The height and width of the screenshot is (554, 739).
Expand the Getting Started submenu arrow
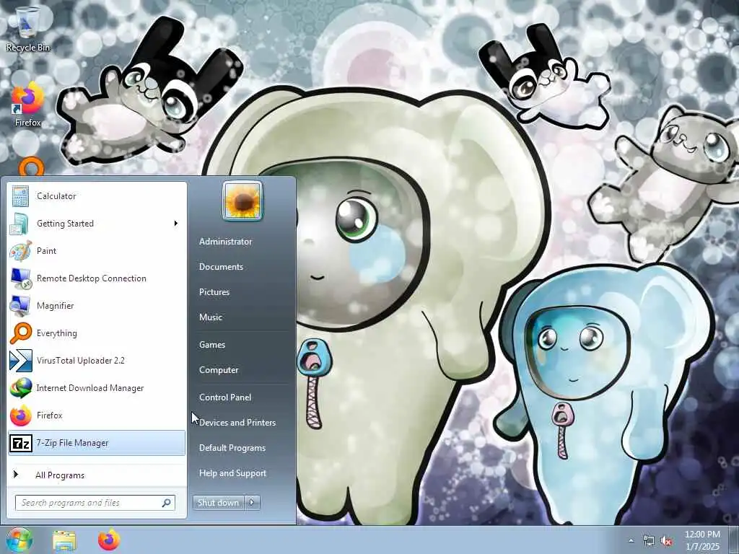pos(176,224)
